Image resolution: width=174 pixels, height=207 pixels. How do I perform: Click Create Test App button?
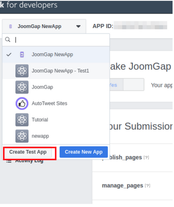[x=28, y=152]
